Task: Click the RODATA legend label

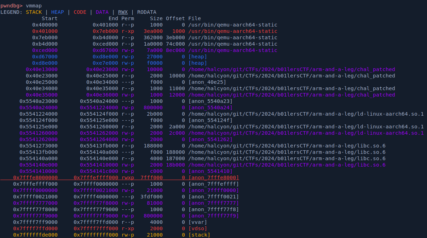Action: coord(146,12)
